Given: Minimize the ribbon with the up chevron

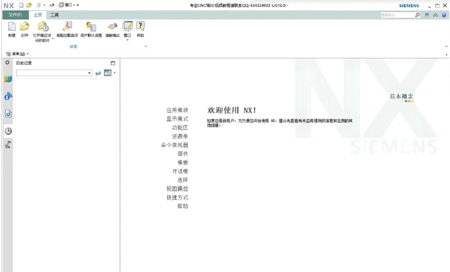Looking at the screenshot, I should tap(436, 15).
